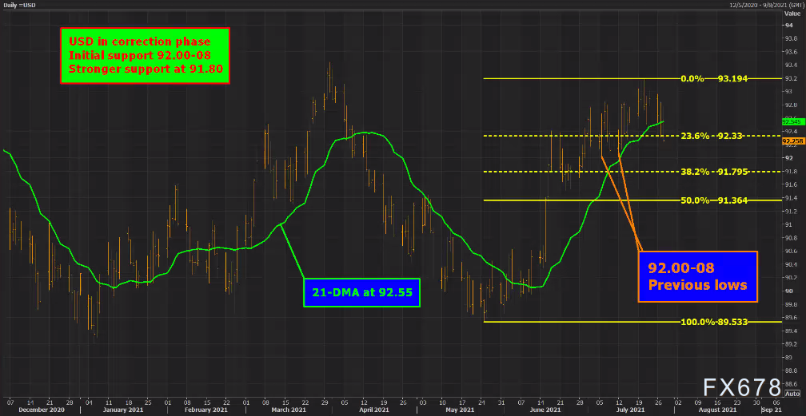Select the '92.00-08 Previous lows' annotation box
Image resolution: width=806 pixels, height=416 pixels.
click(697, 276)
